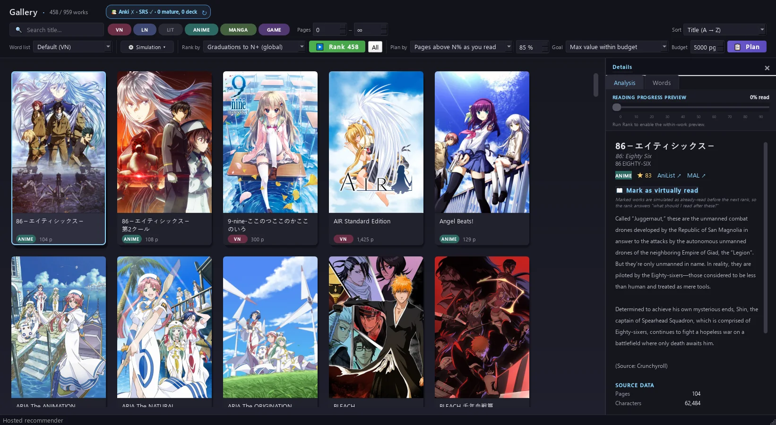Click the 458 / 959 works counter

(x=69, y=12)
